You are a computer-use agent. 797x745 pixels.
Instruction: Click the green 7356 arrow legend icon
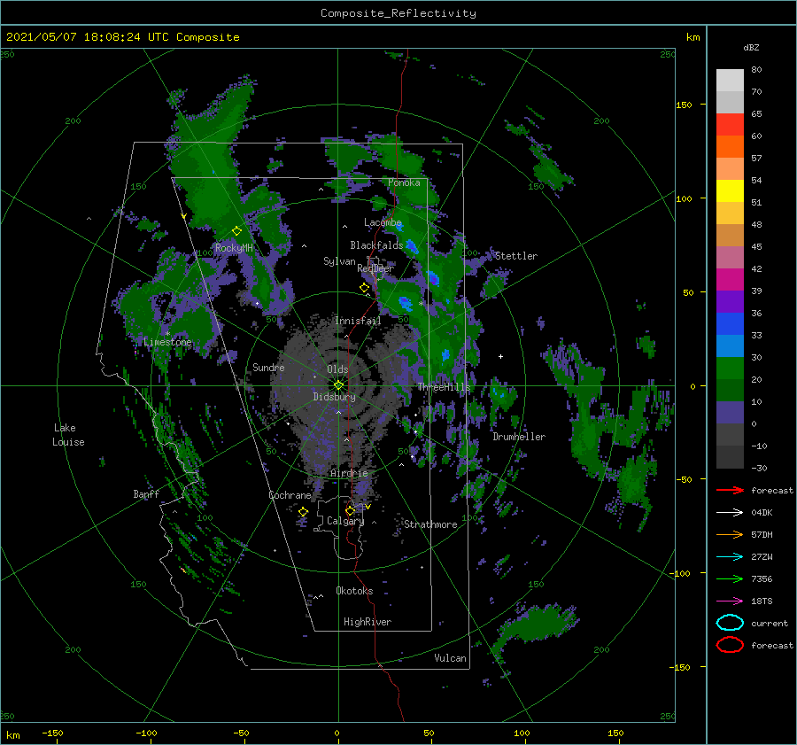[730, 578]
